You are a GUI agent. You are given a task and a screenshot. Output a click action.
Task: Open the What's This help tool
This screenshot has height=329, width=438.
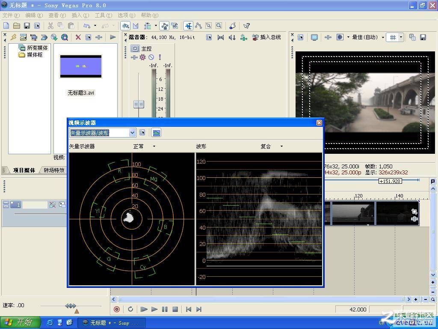click(246, 26)
